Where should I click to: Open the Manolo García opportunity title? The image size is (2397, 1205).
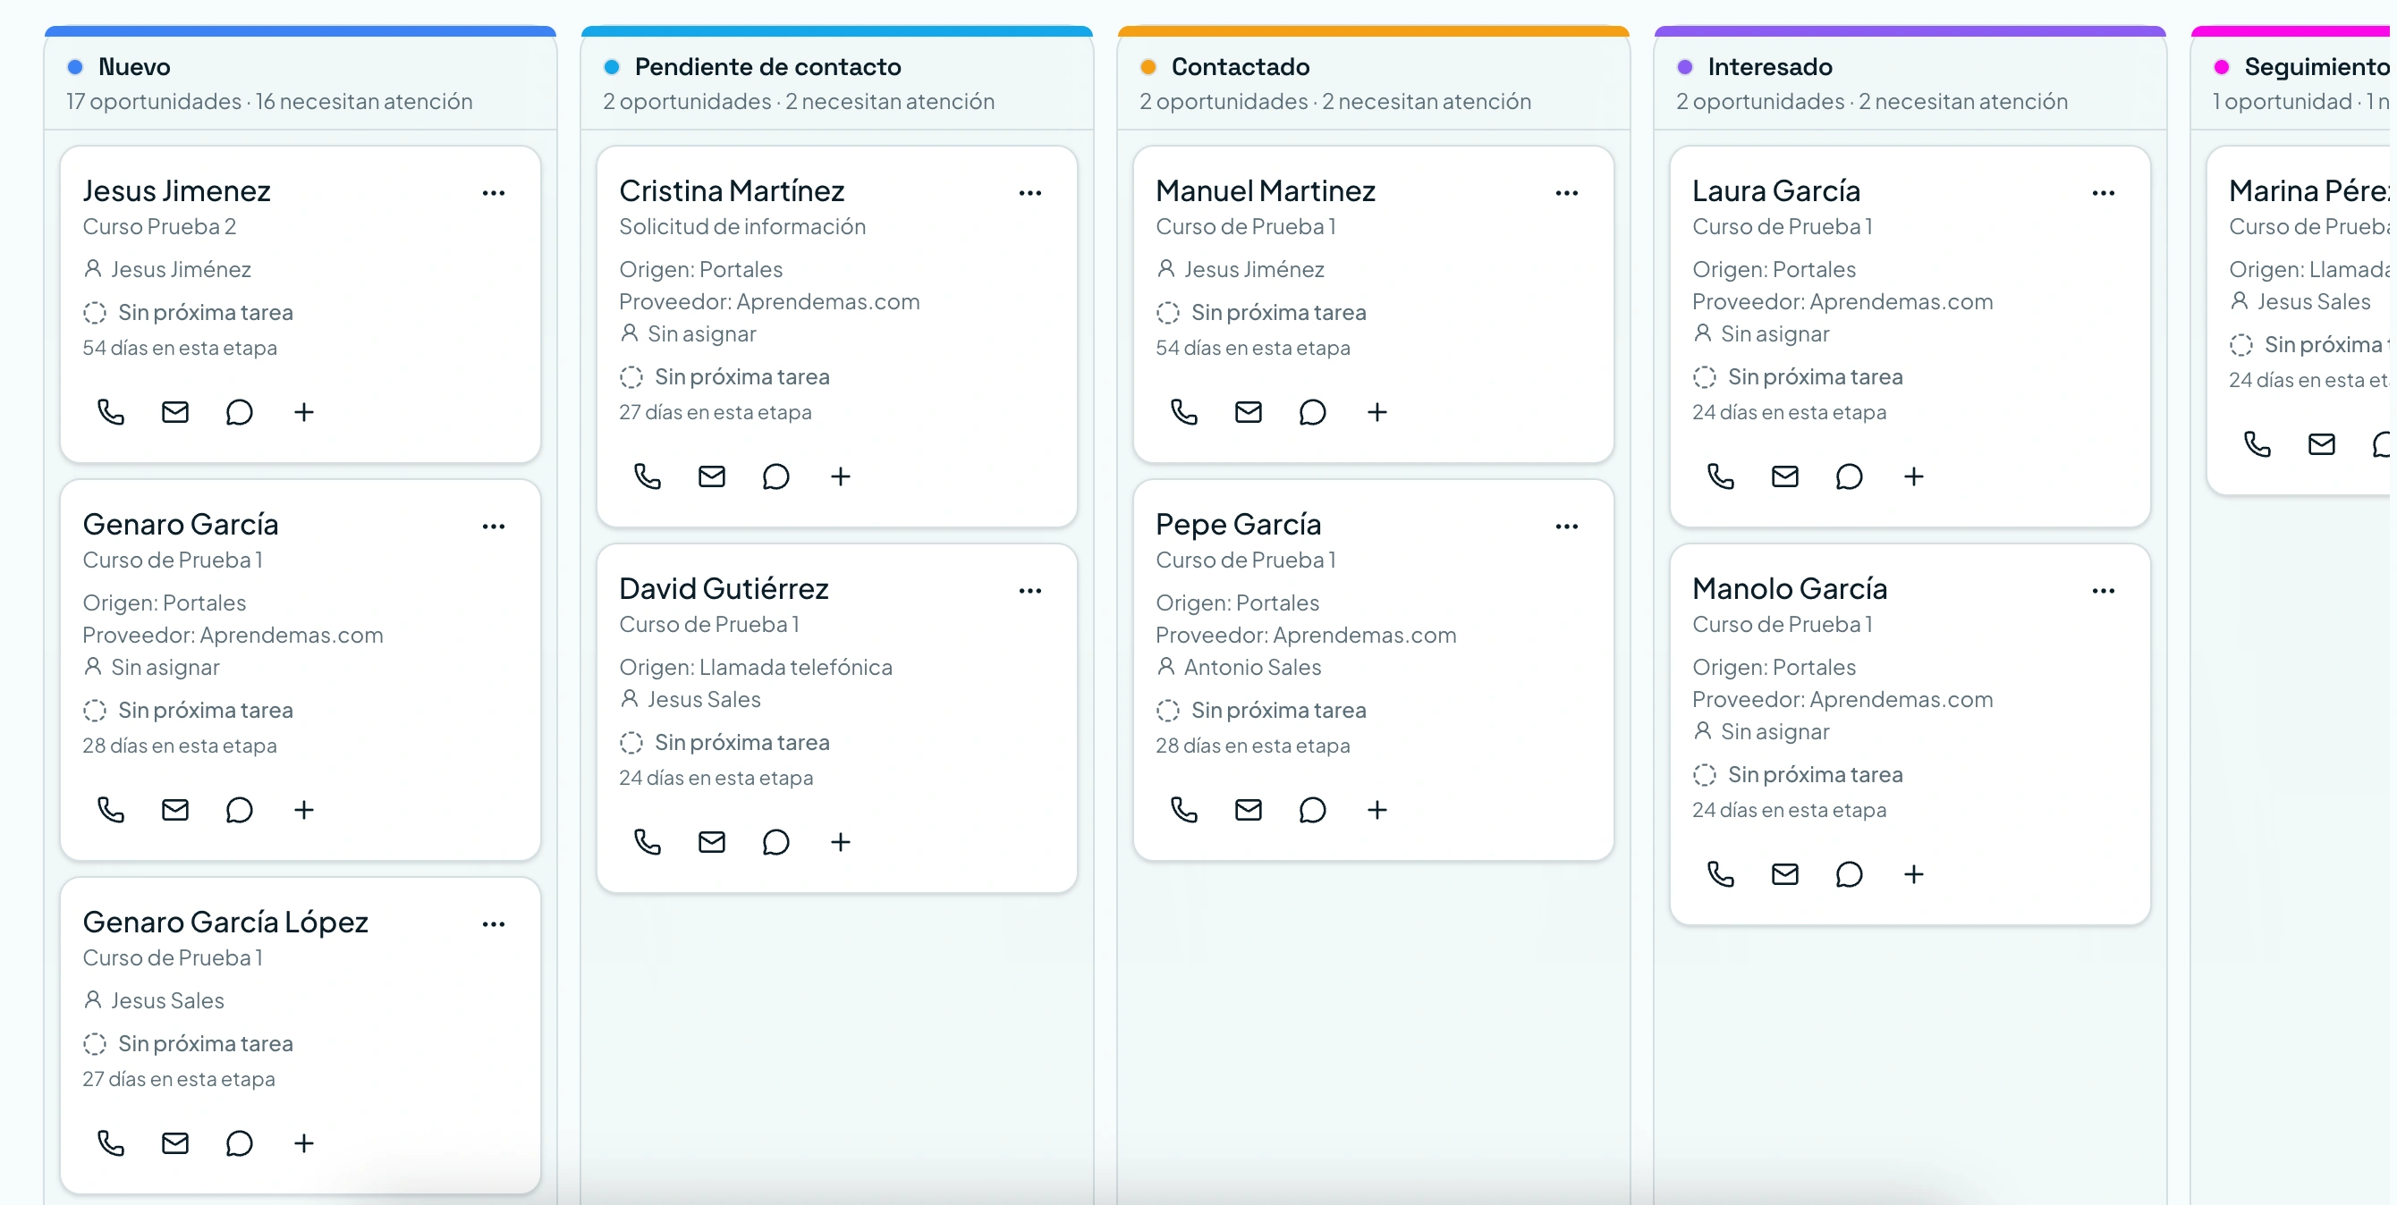(x=1790, y=588)
